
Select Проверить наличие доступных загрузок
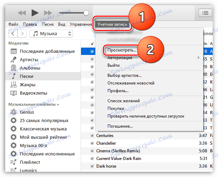[x=146, y=116]
